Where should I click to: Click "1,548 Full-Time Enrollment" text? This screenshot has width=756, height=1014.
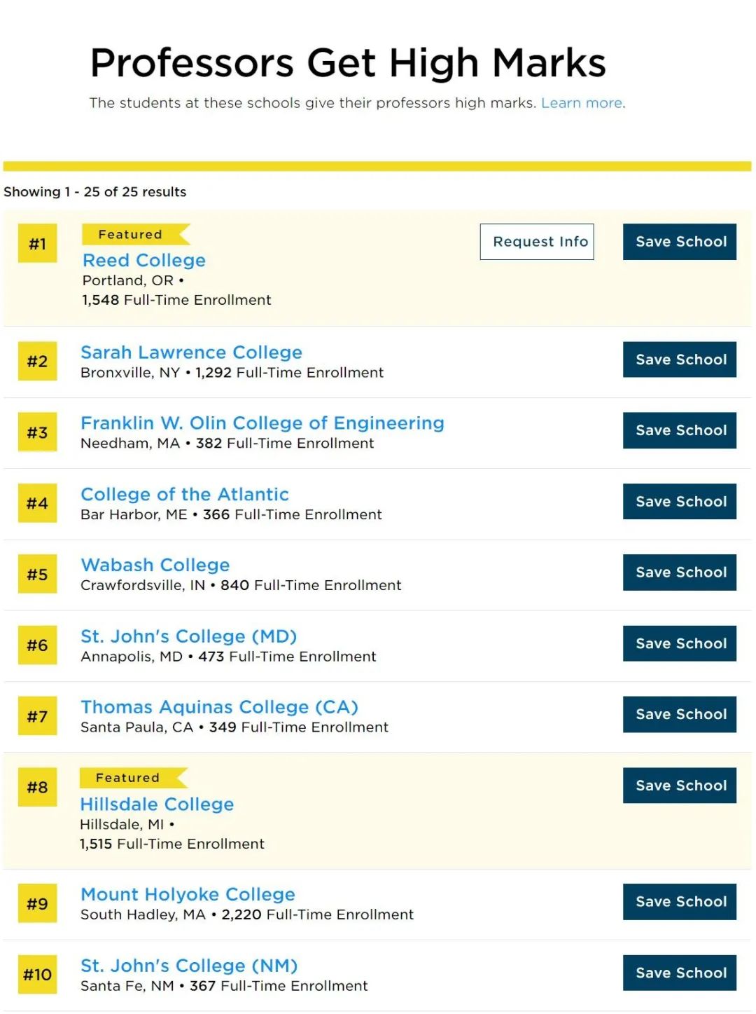pyautogui.click(x=176, y=300)
